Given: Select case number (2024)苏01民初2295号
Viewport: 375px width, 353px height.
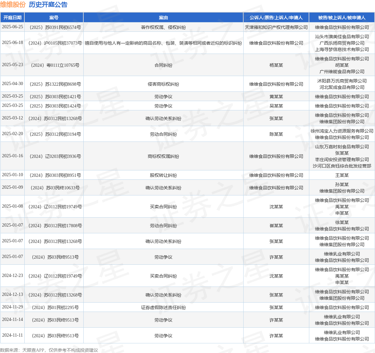Looking at the screenshot, I should (55, 307).
